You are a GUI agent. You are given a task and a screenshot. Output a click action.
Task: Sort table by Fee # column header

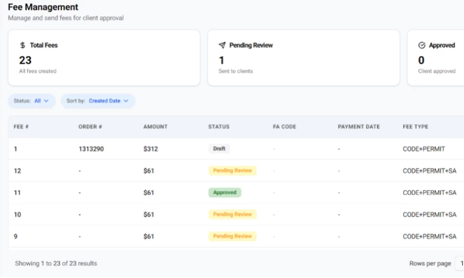click(x=21, y=127)
